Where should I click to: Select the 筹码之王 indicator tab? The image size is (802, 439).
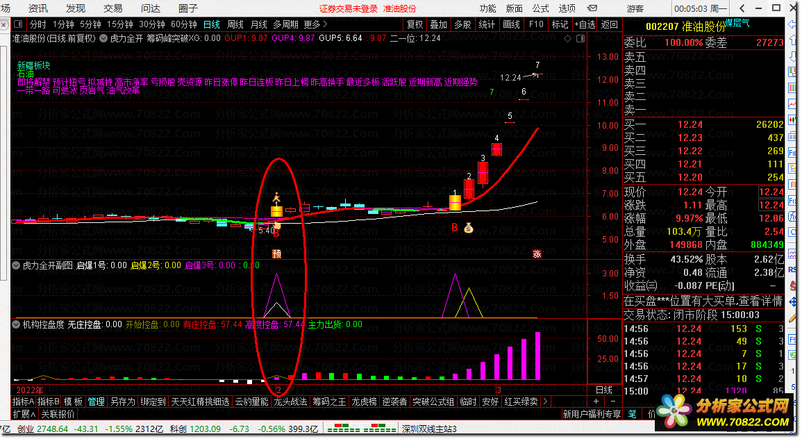[329, 401]
